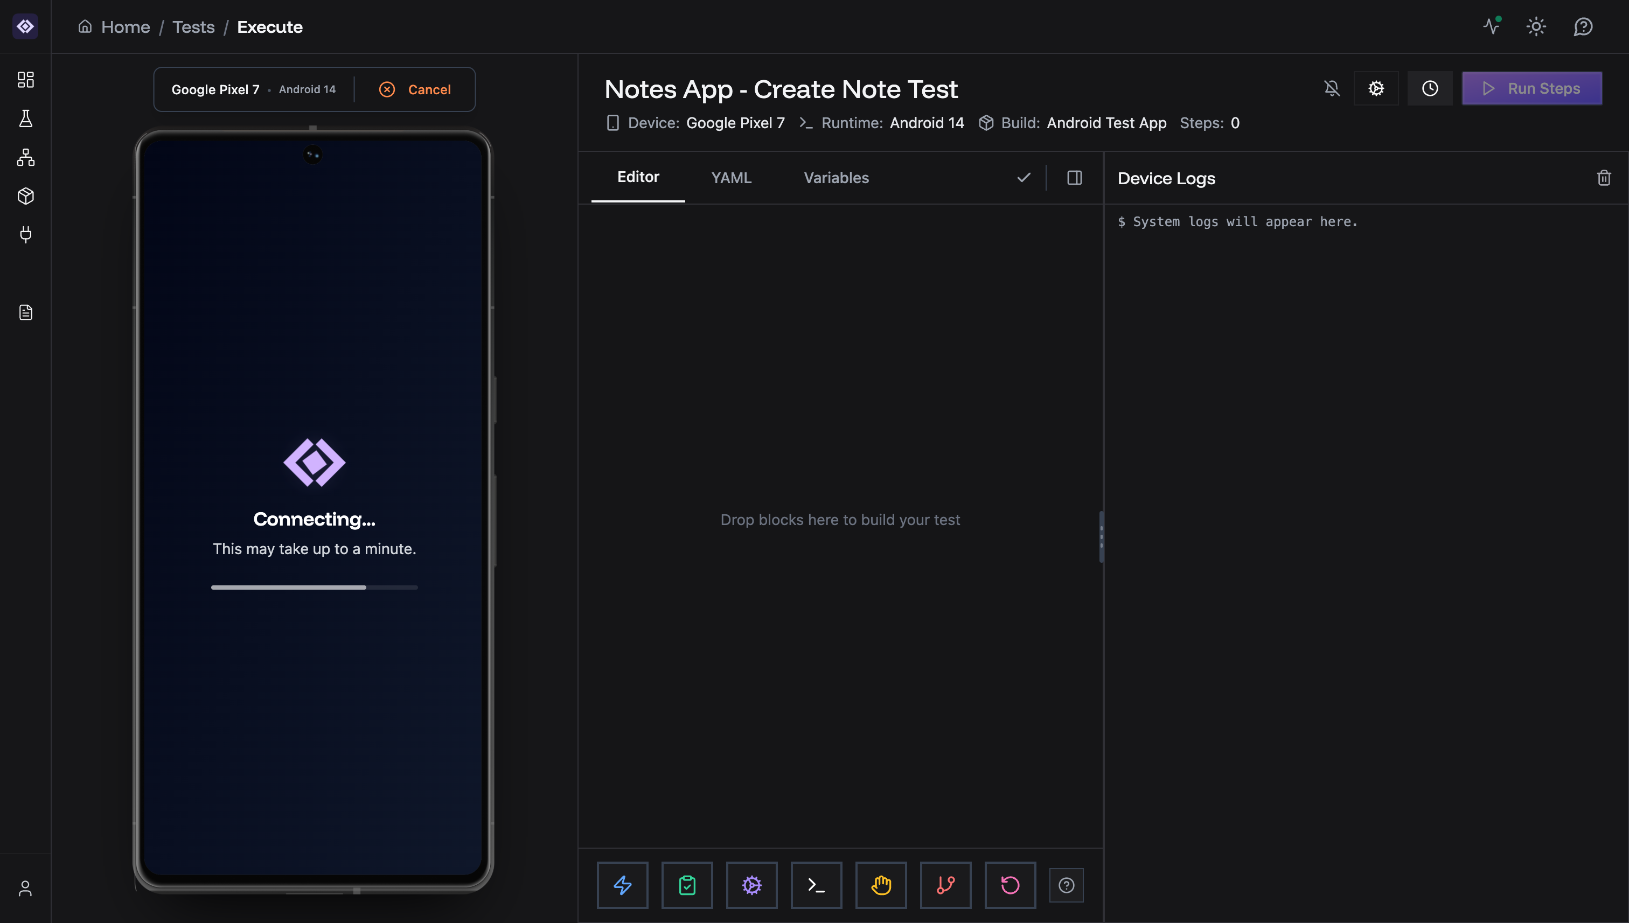Cancel the device connection

click(x=415, y=89)
